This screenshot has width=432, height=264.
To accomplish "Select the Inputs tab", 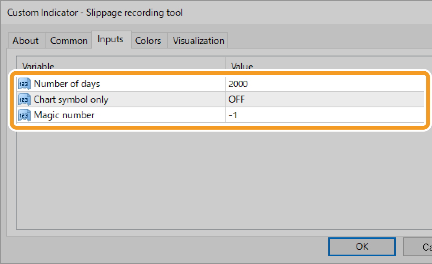I will pos(110,39).
